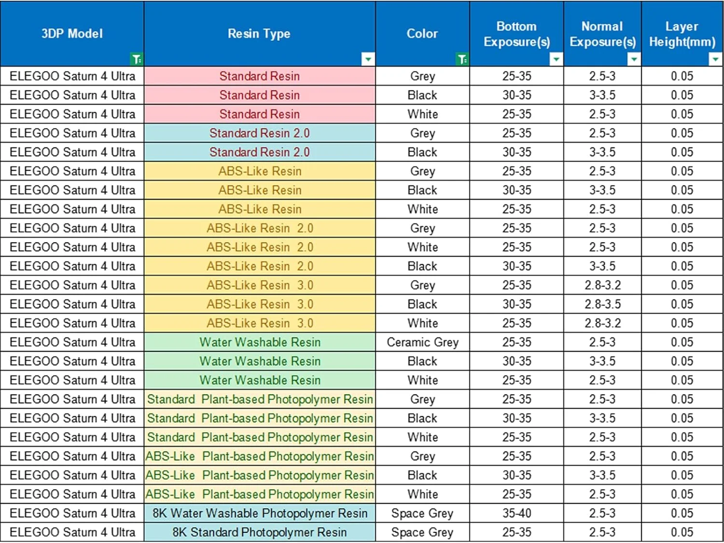Select the 2.8-3.5 normal exposure cell

602,304
